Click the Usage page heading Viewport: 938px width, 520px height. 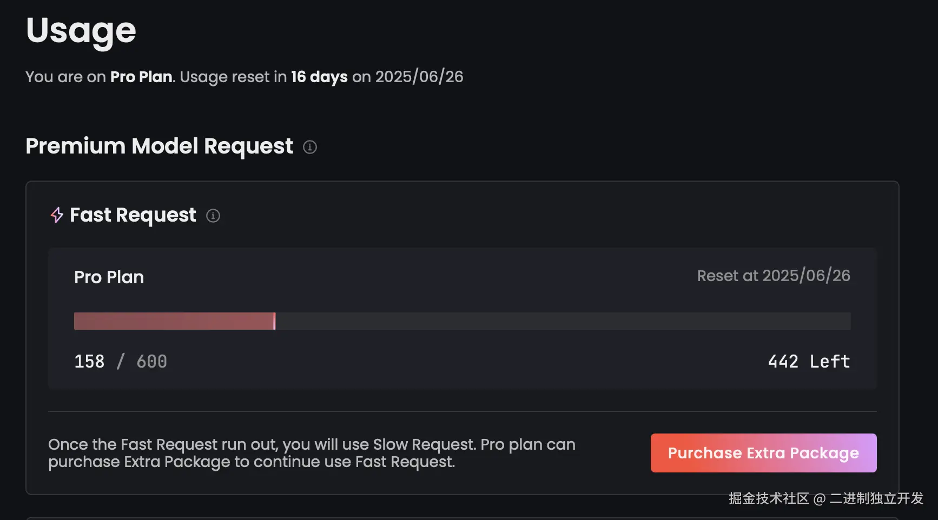pos(81,31)
